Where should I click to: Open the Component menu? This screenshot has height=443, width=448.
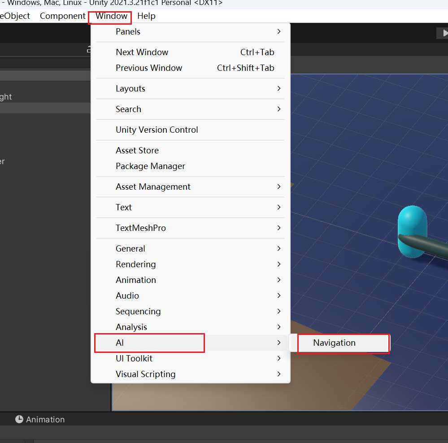click(x=63, y=16)
